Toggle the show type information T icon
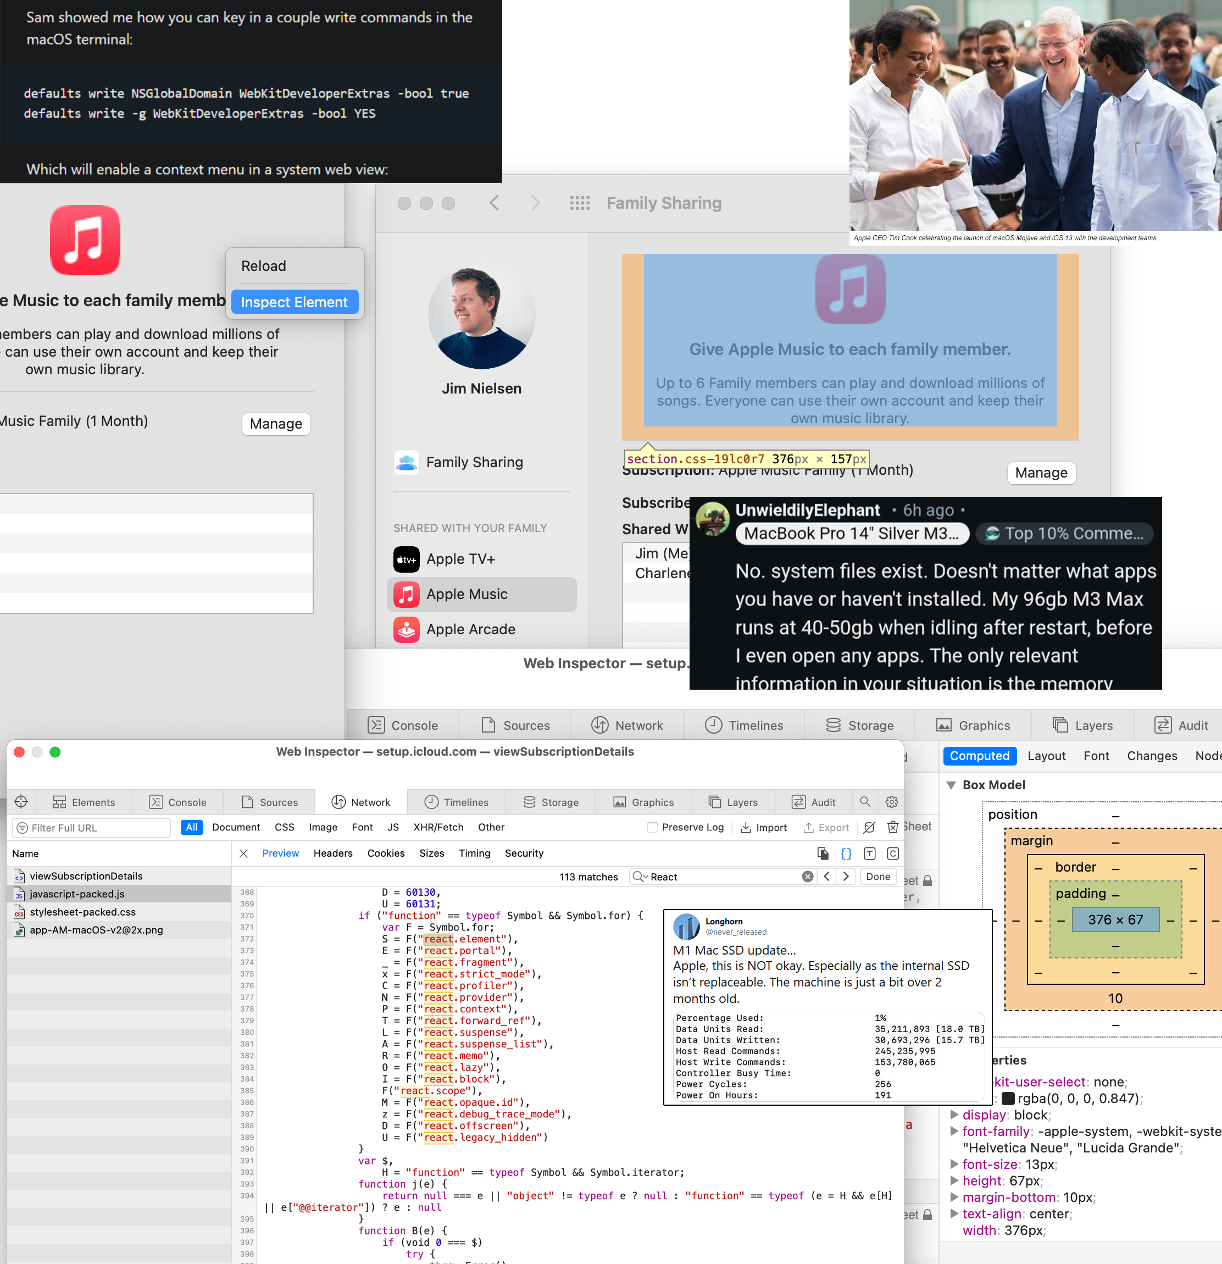 point(869,854)
